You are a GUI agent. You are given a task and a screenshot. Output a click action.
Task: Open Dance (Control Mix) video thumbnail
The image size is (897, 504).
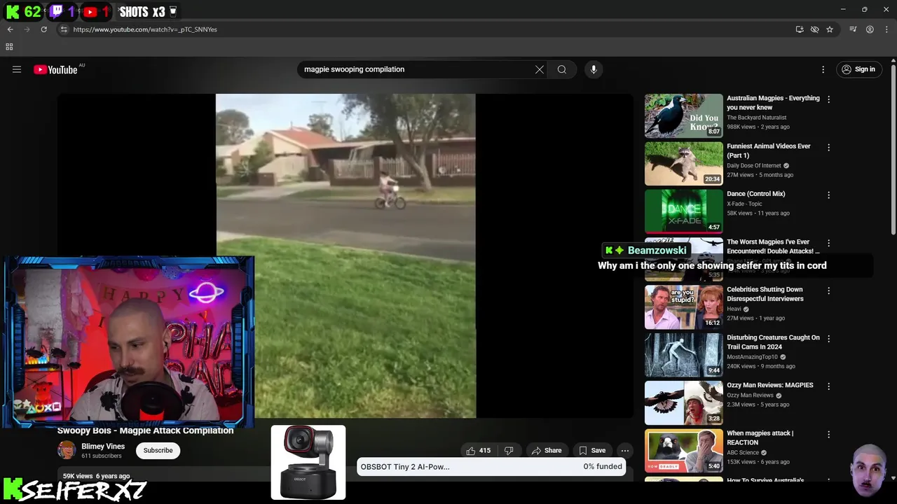point(683,211)
